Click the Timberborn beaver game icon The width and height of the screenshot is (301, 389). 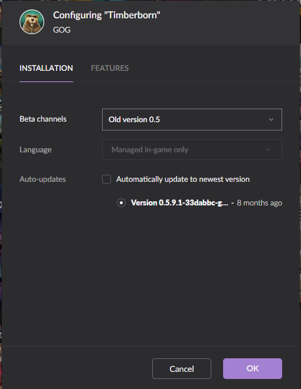pyautogui.click(x=32, y=22)
